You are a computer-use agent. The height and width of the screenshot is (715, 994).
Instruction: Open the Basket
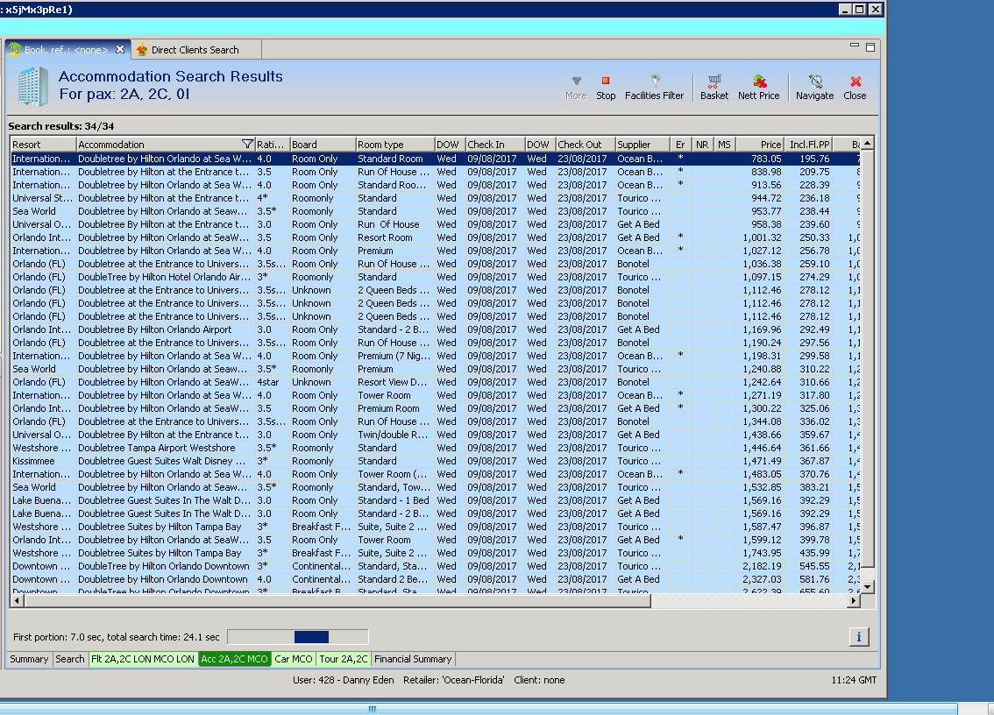coord(714,88)
